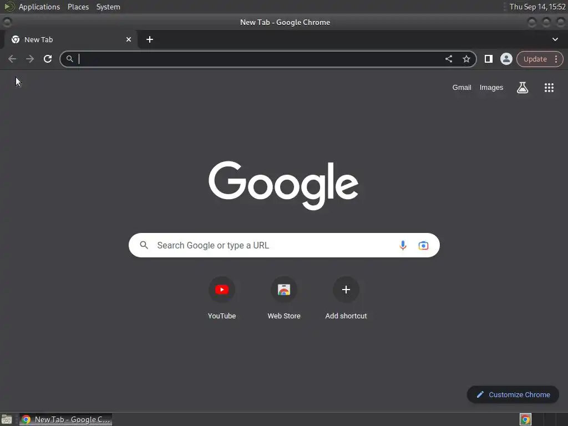This screenshot has width=568, height=426.
Task: Open a new tab with plus button
Action: tap(150, 39)
